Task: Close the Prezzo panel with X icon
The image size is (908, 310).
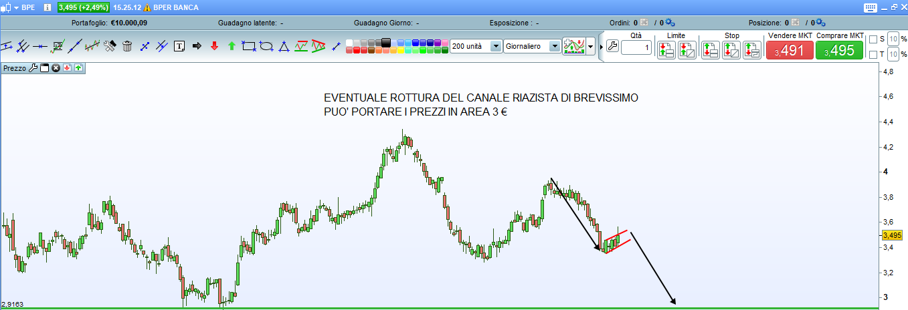Action: (x=56, y=68)
